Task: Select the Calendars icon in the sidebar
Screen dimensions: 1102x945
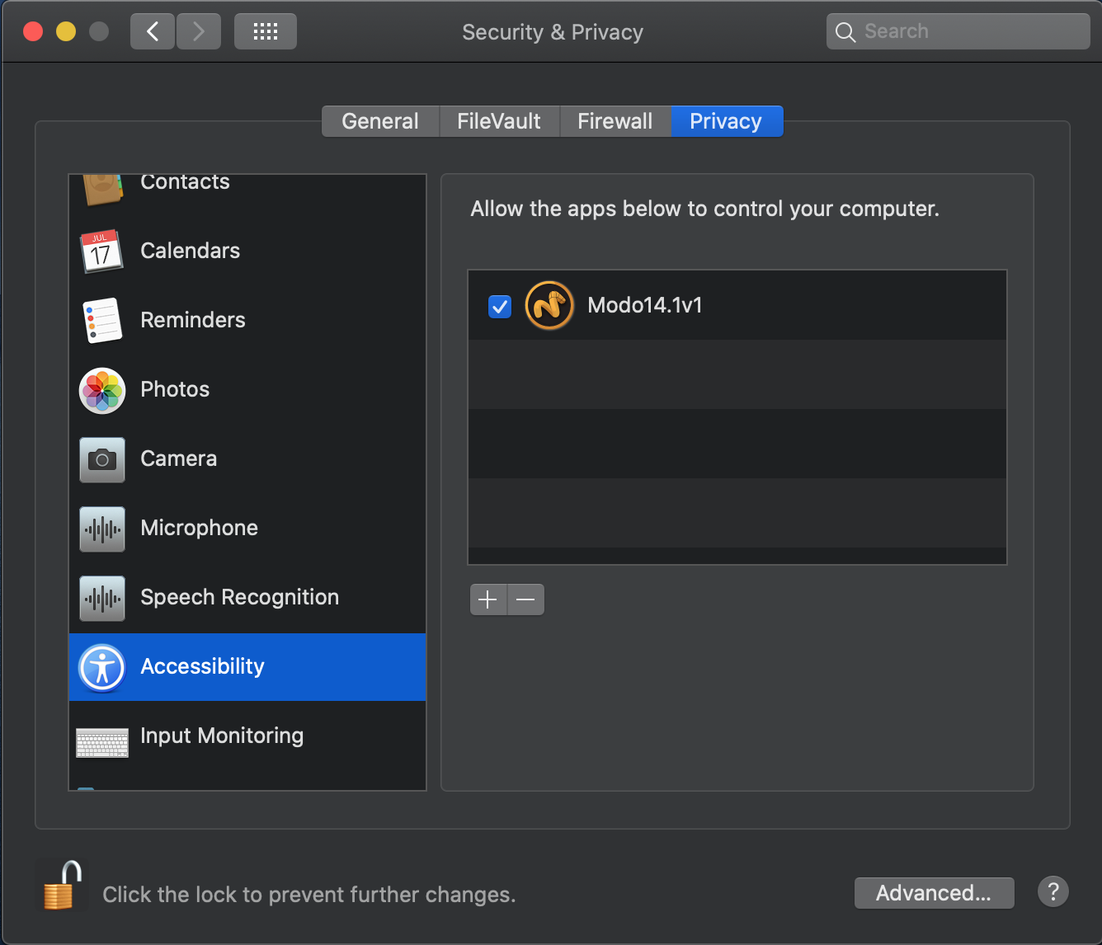Action: click(101, 251)
